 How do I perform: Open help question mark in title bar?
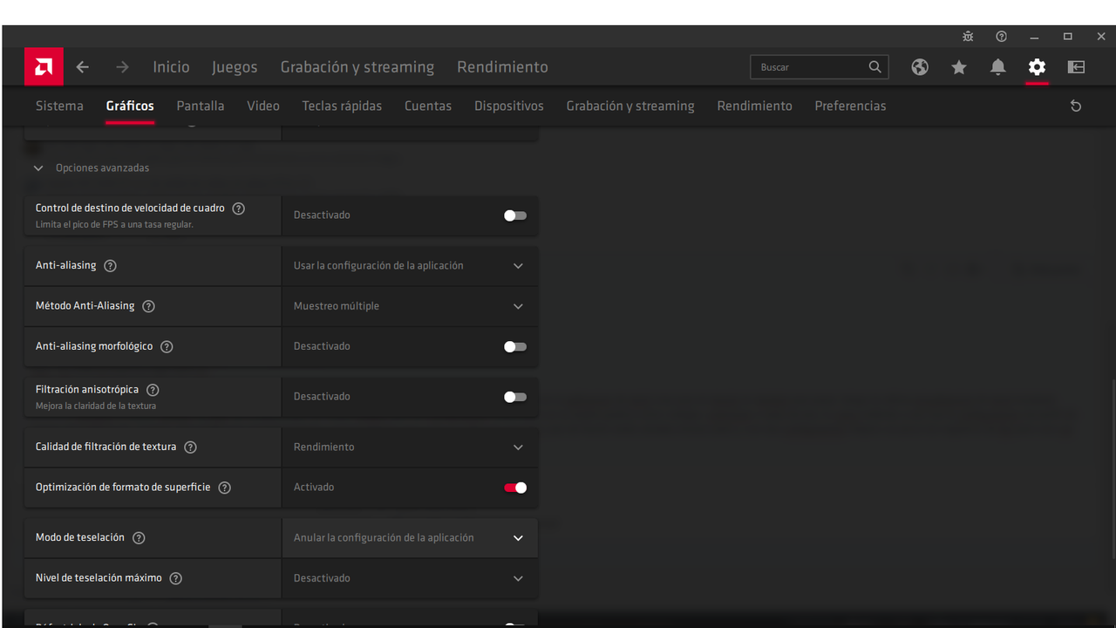1001,37
